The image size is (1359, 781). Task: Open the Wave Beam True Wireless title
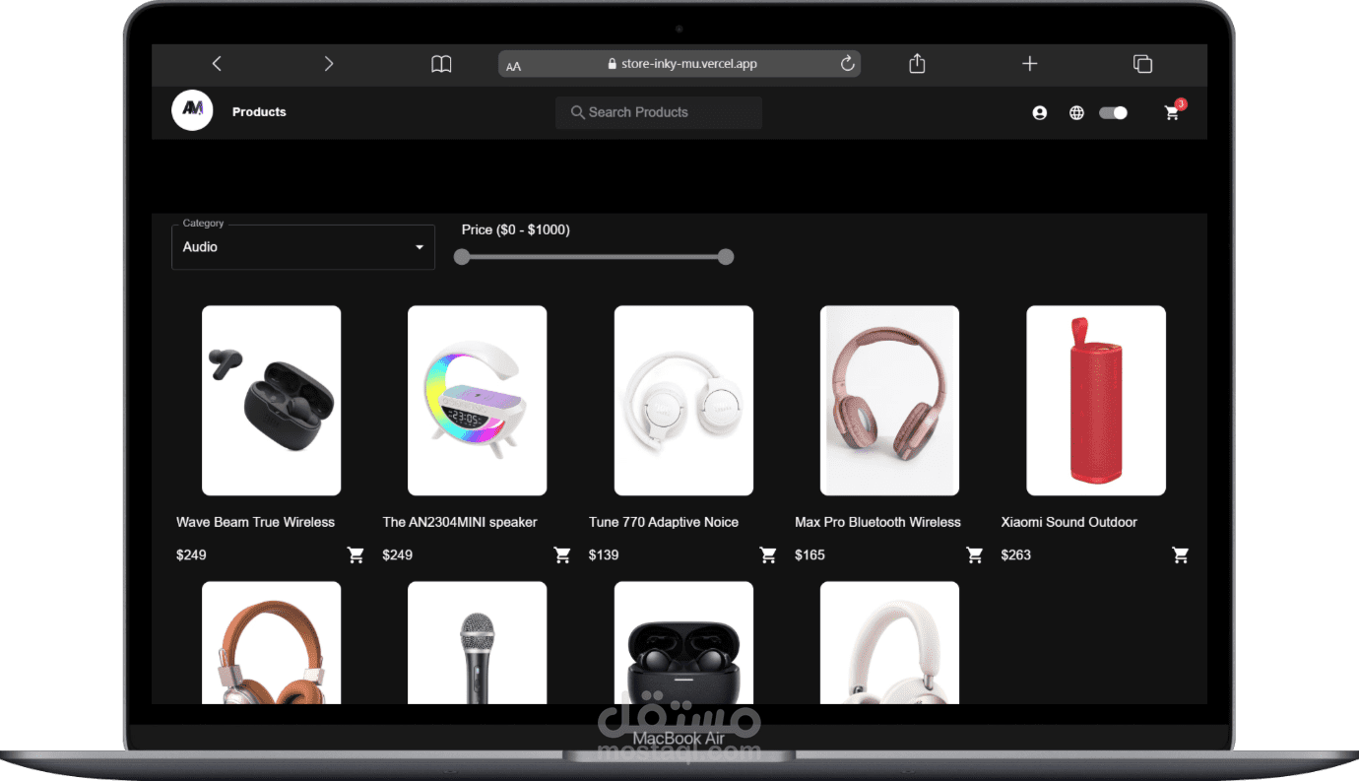click(256, 522)
